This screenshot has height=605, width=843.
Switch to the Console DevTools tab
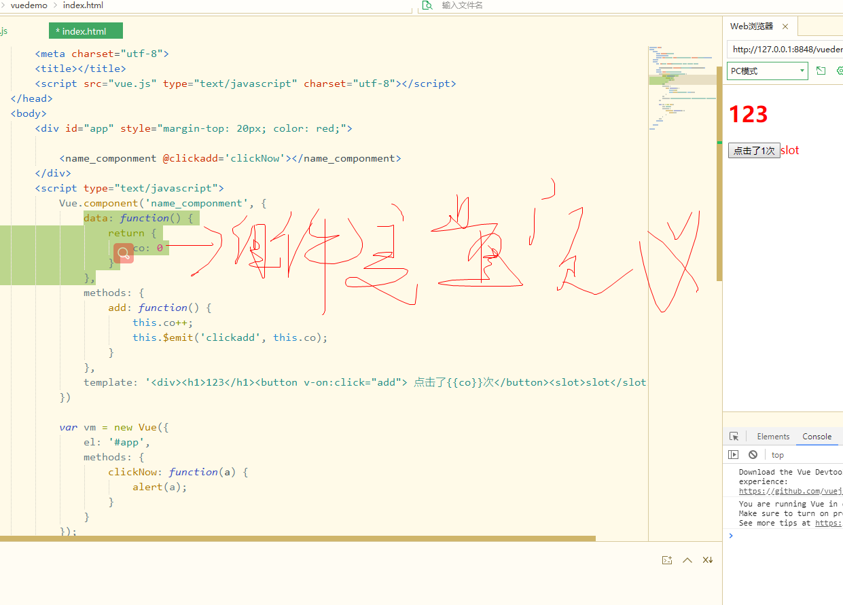817,437
